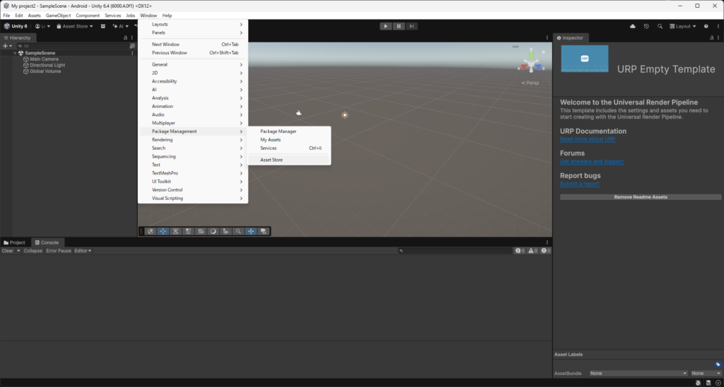Screen dimensions: 724x387
Task: Click the Play button
Action: tap(385, 26)
